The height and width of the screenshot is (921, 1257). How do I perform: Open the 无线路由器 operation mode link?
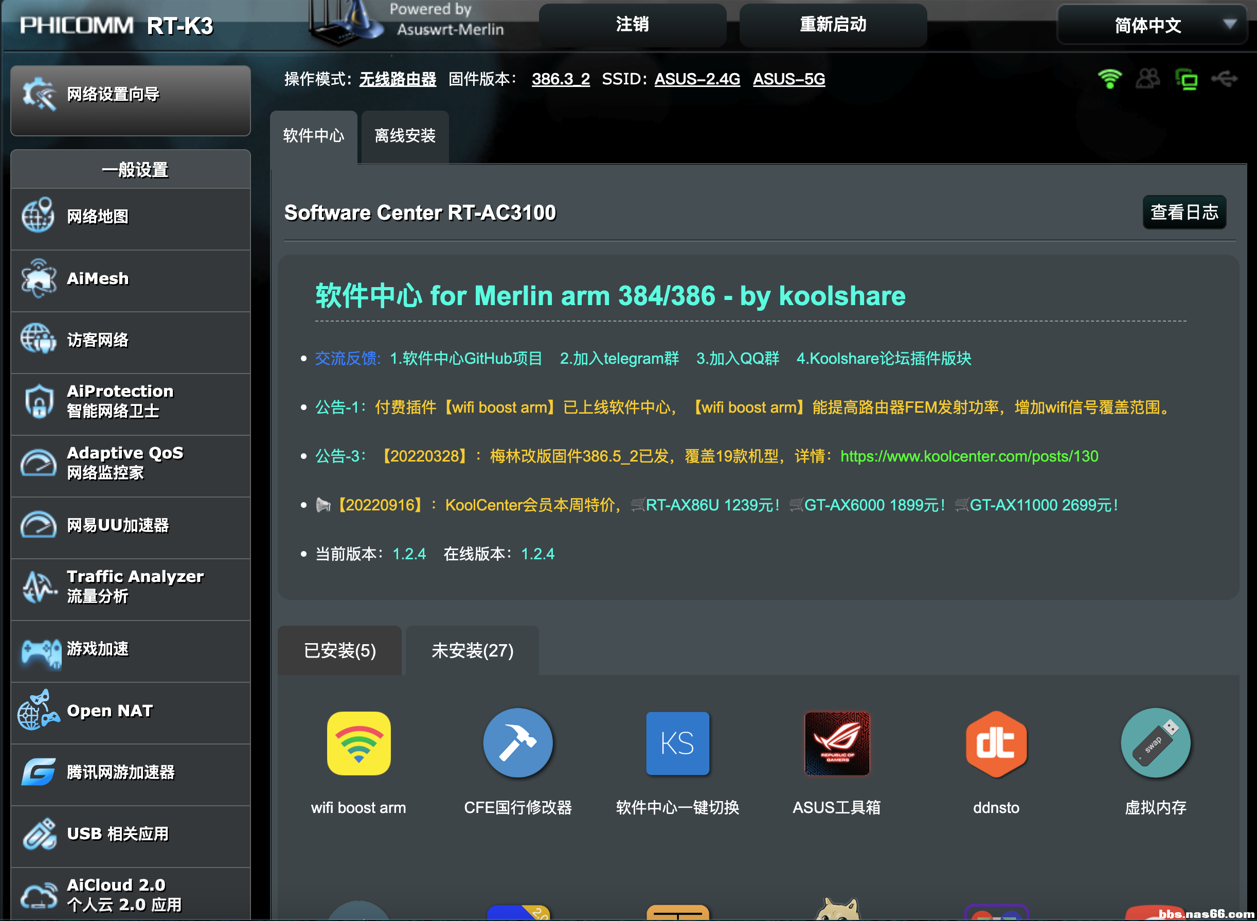[x=397, y=79]
